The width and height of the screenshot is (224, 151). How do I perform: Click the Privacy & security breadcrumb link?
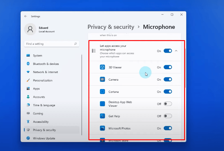111,27
